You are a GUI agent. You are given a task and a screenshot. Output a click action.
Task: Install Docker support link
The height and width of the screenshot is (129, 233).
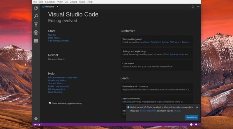pyautogui.click(x=185, y=42)
